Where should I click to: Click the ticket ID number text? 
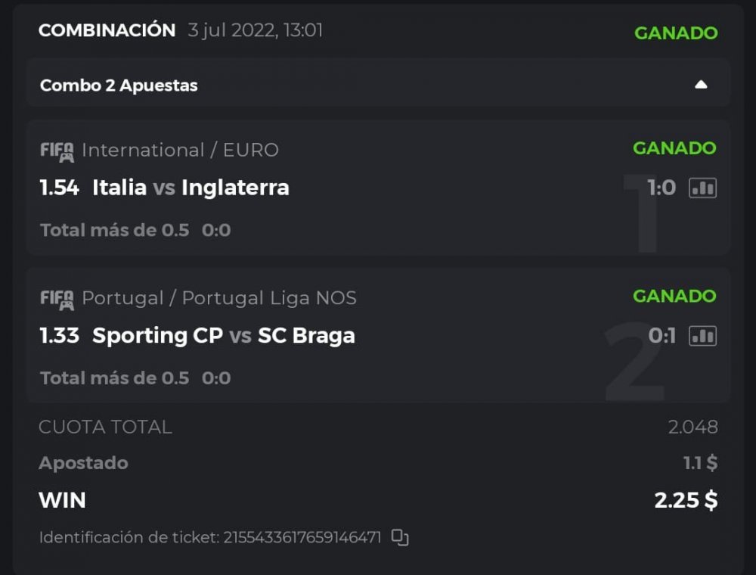302,538
